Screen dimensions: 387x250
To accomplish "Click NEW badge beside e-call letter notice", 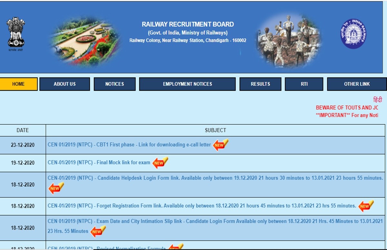I will click(x=220, y=145).
